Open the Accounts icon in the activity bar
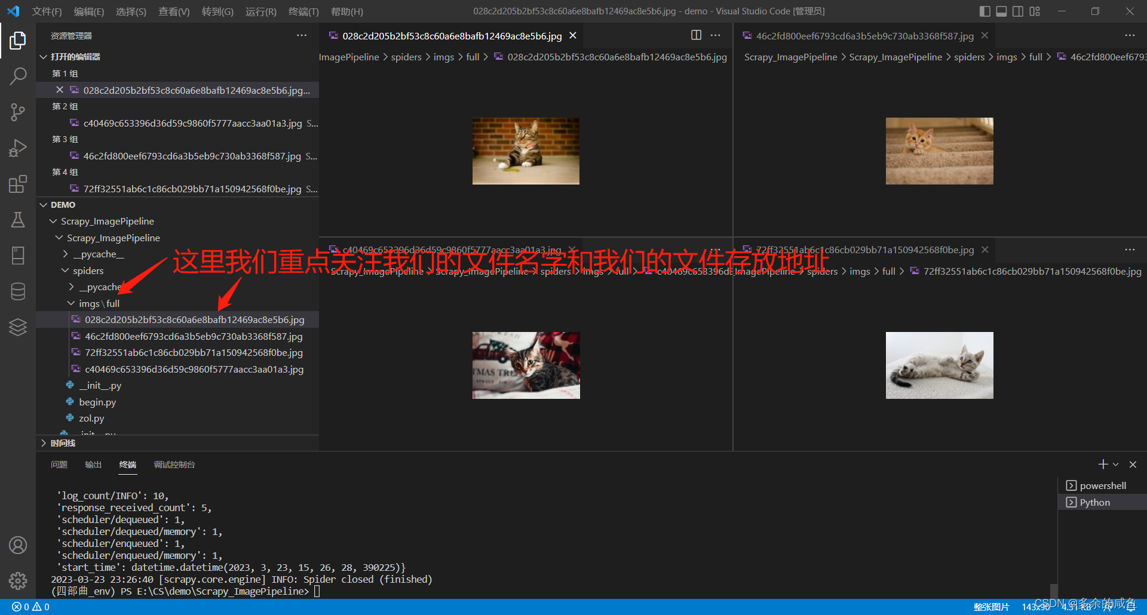1147x615 pixels. tap(18, 545)
